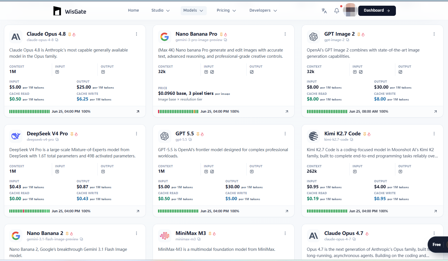448x261 pixels.
Task: Copy the gpt-5.5 model ID
Action: (190, 140)
